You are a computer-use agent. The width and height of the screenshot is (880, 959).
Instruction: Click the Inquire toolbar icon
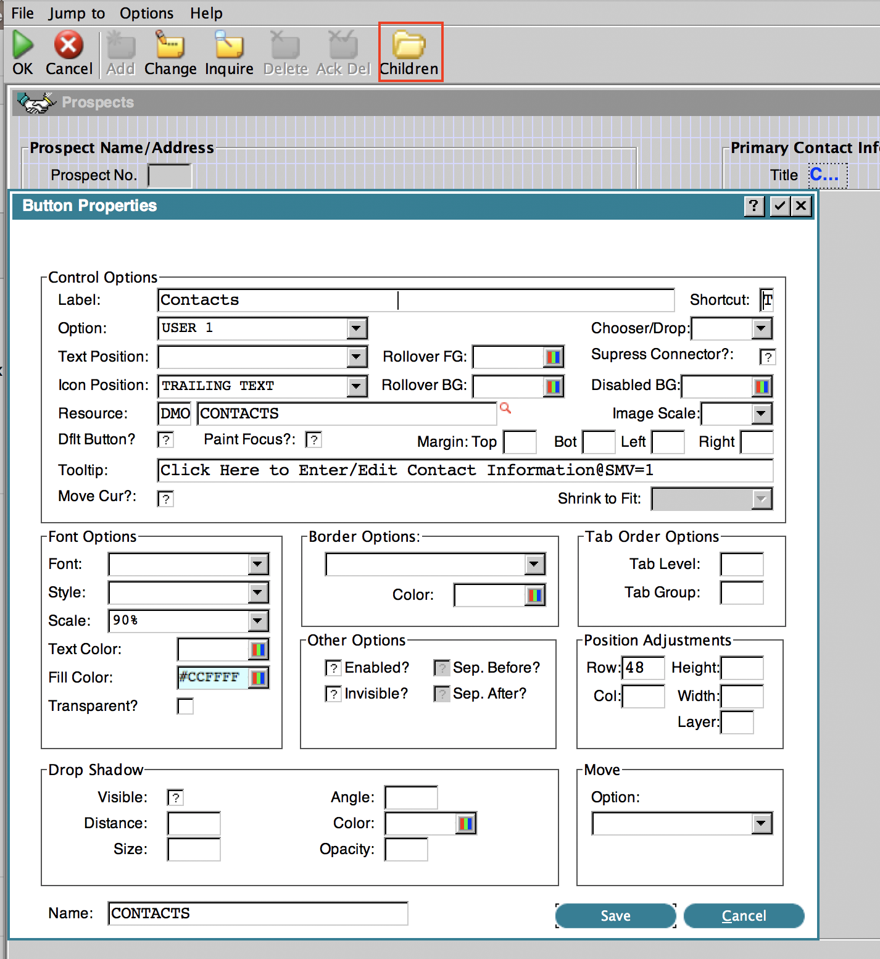click(229, 46)
